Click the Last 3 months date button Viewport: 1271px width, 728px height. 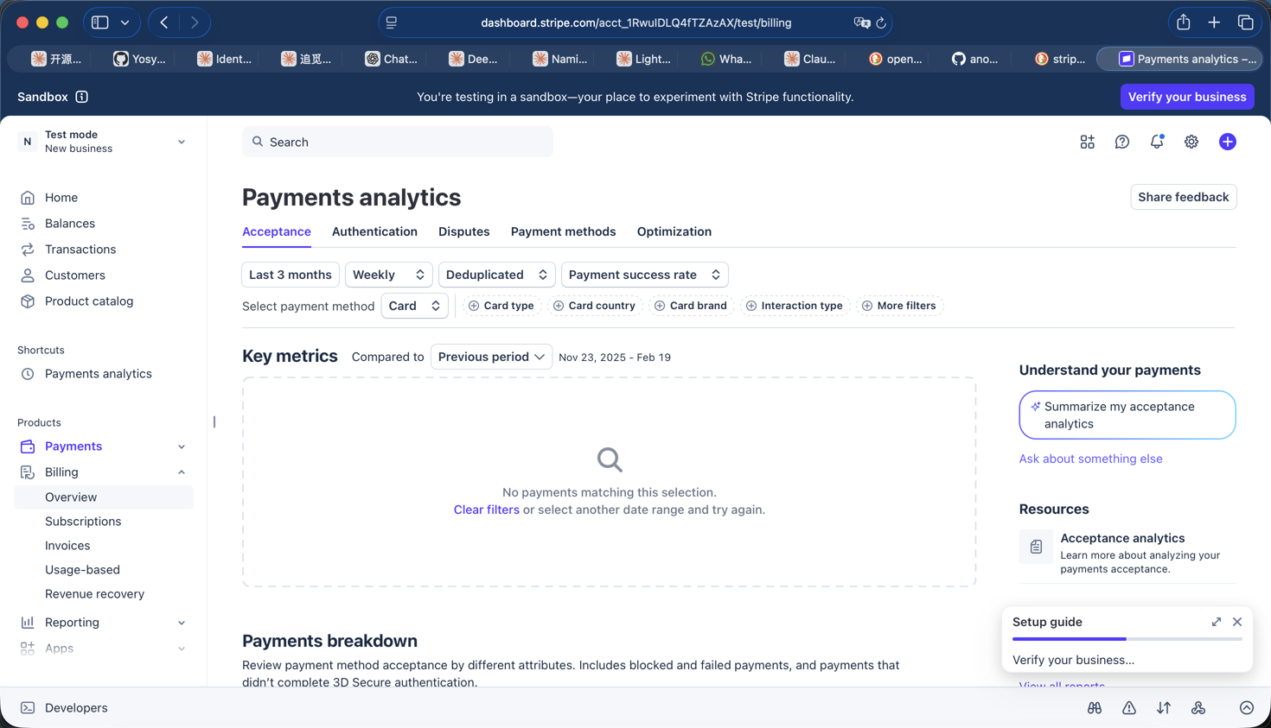[x=291, y=275]
